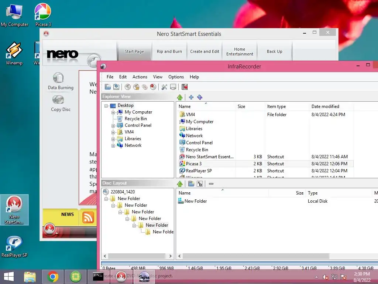The image size is (378, 284).
Task: Show hidden tray icons with the up arrow
Action: click(316, 277)
